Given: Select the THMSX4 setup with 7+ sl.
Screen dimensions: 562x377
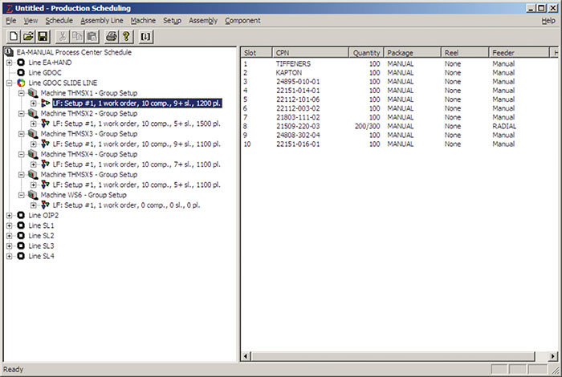Looking at the screenshot, I should [136, 164].
